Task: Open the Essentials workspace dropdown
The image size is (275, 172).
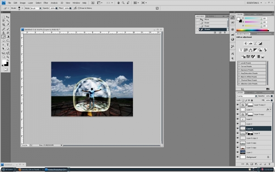Action: click(254, 3)
